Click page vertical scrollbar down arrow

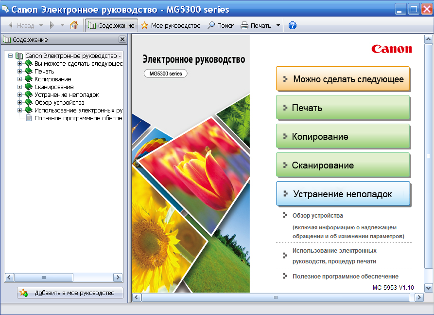tap(428, 288)
